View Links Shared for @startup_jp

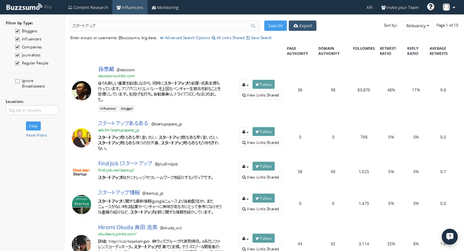click(260, 209)
